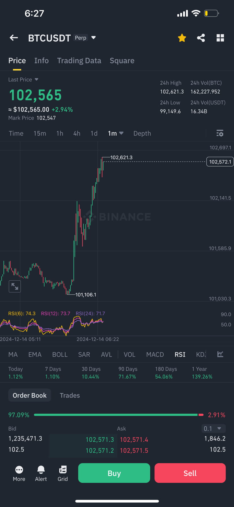Image resolution: width=234 pixels, height=507 pixels.
Task: Check the battery status icon
Action: [x=212, y=13]
